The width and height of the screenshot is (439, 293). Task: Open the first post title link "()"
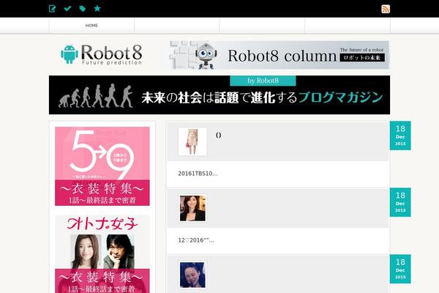pyautogui.click(x=219, y=135)
